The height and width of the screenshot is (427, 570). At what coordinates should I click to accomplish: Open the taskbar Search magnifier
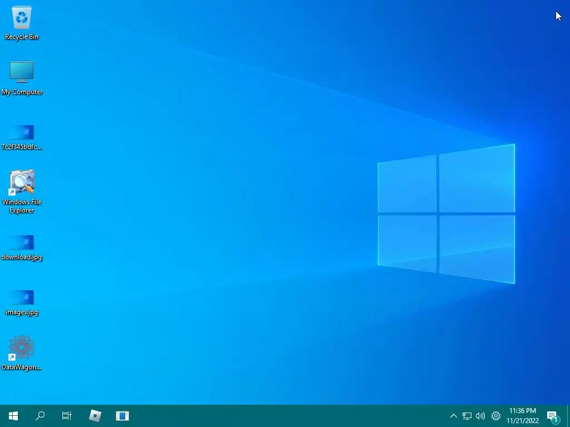(40, 416)
